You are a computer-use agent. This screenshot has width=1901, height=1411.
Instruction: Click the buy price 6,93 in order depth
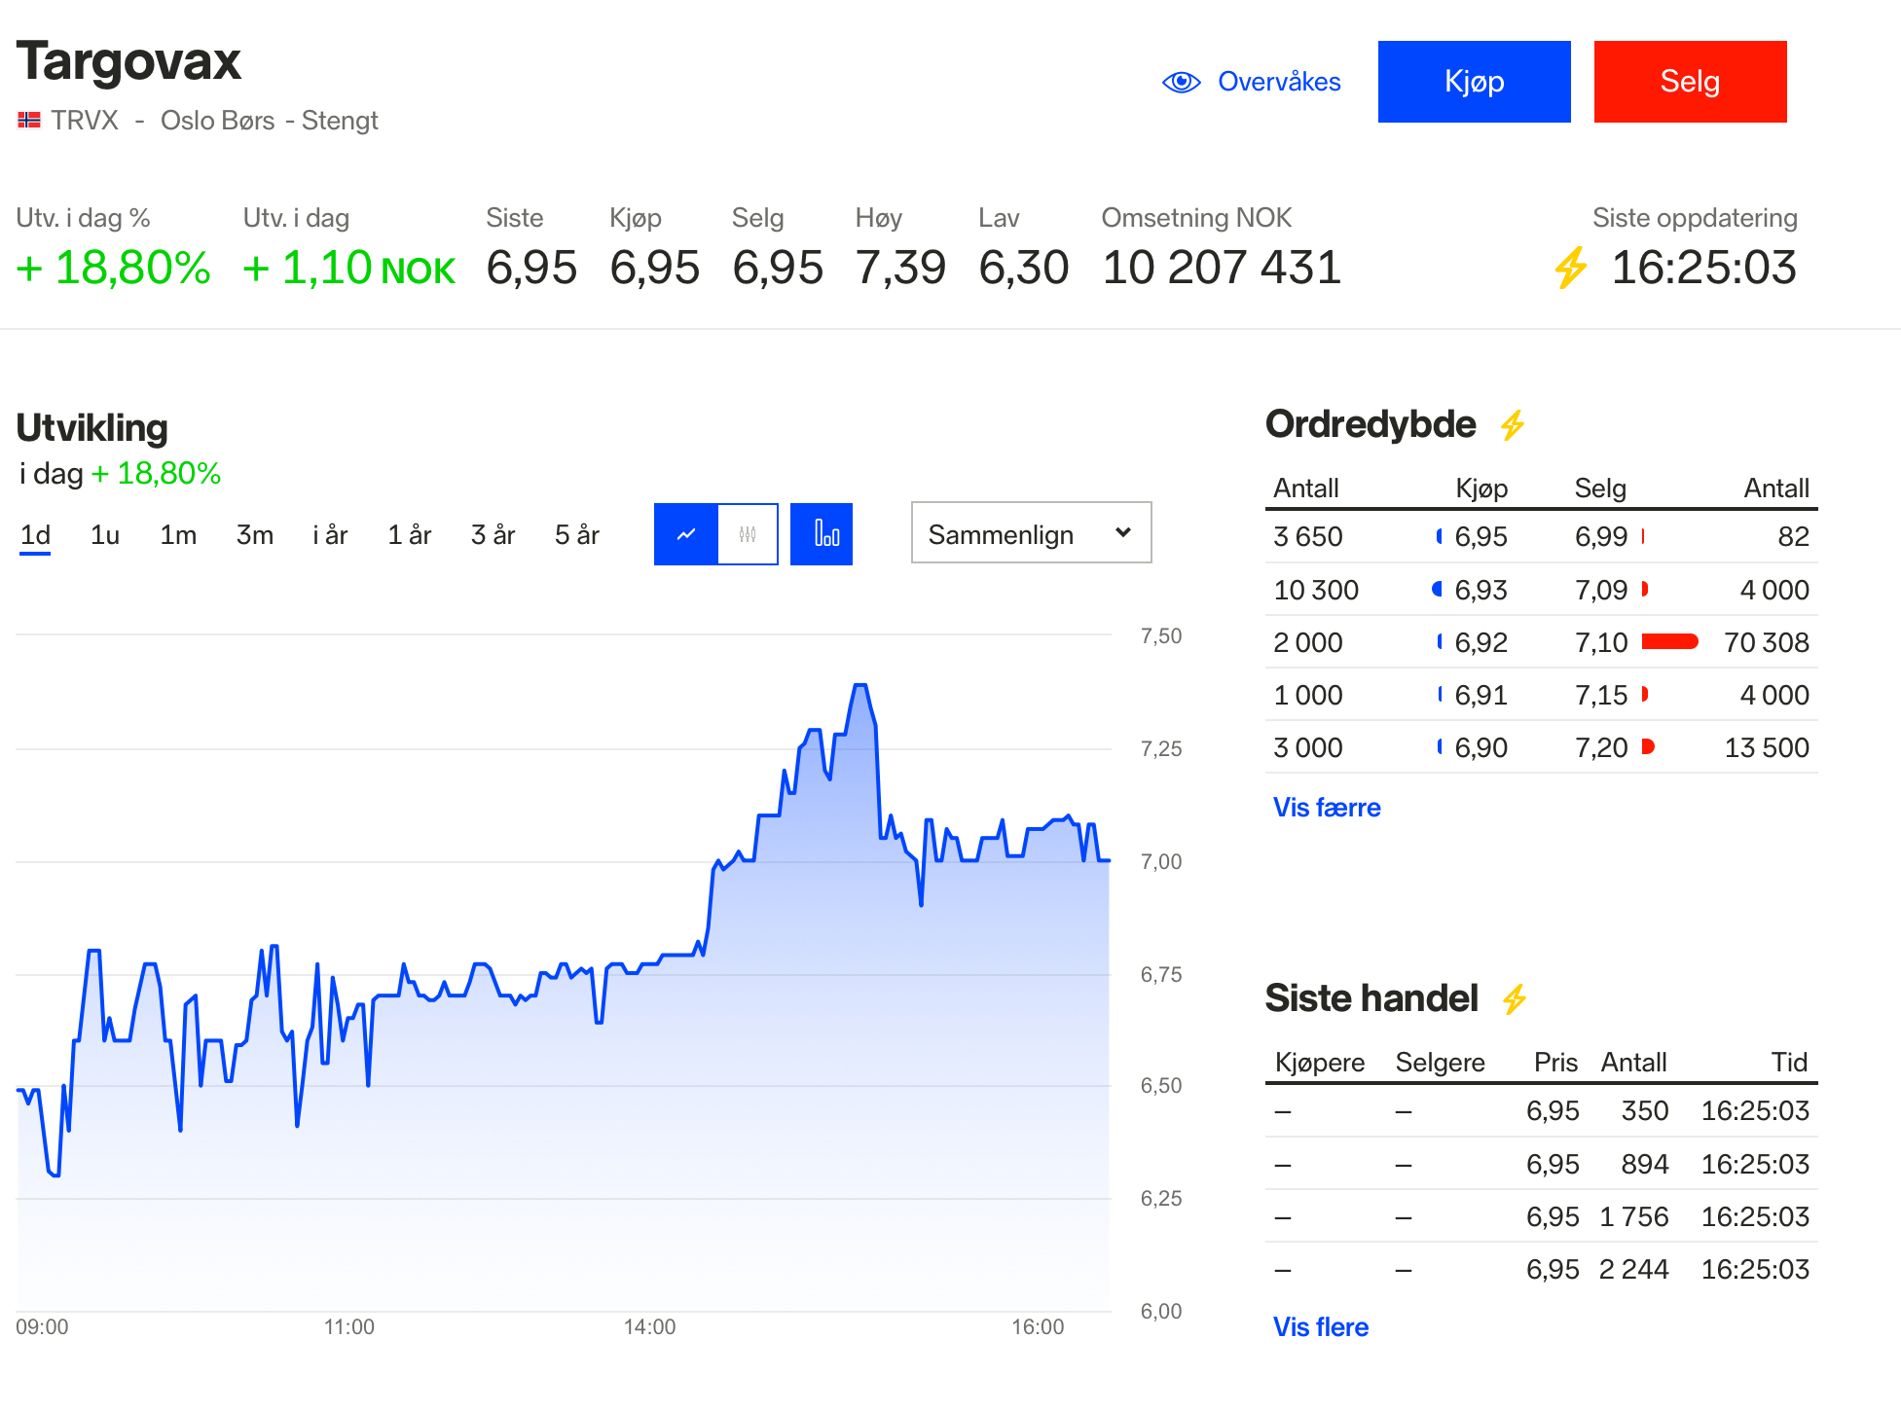click(x=1481, y=590)
